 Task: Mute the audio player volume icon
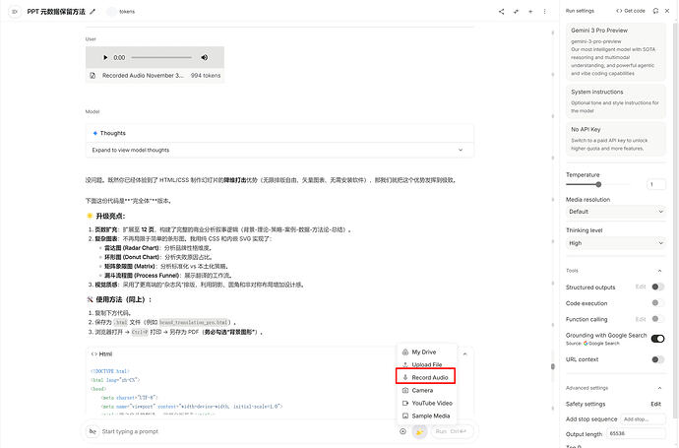pyautogui.click(x=205, y=57)
